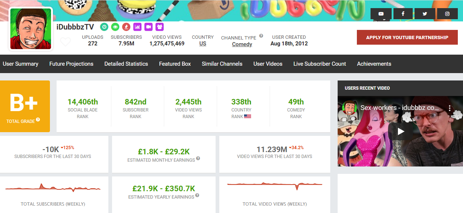This screenshot has width=463, height=213.
Task: Click the £1.8K - £29.2K monthly earnings
Action: 163,151
